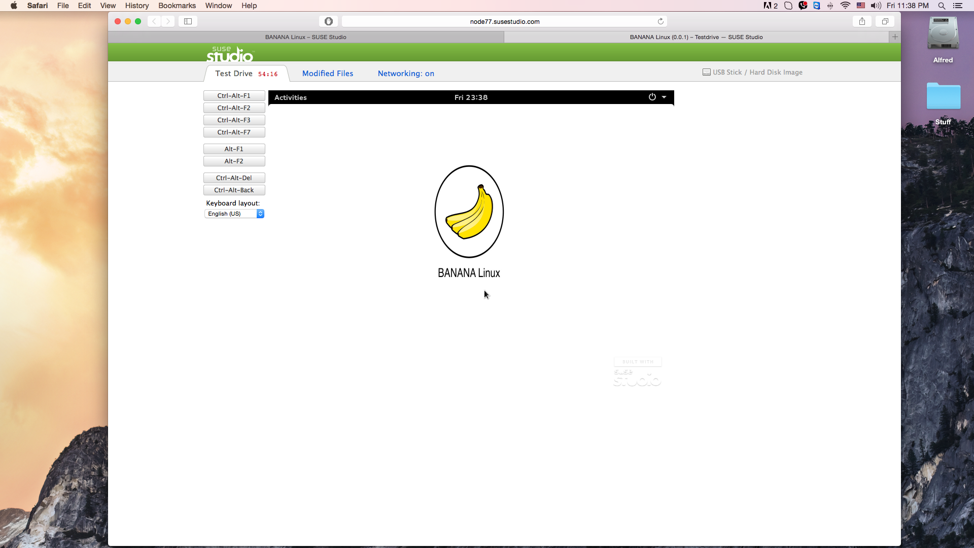
Task: Click the power icon in GNOME top bar
Action: pyautogui.click(x=652, y=97)
